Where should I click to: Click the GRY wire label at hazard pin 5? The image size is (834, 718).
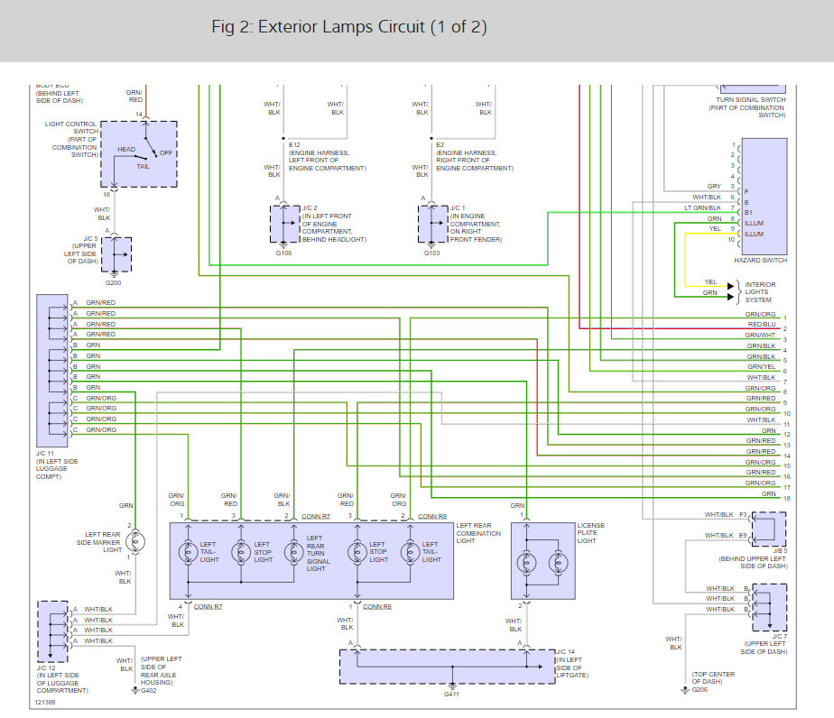tap(714, 187)
